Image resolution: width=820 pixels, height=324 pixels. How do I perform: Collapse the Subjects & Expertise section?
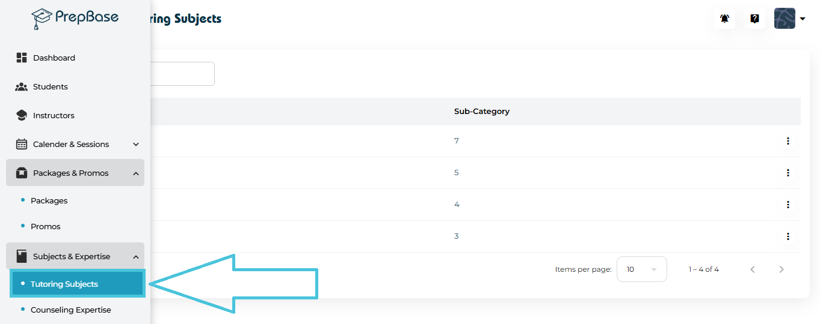click(136, 257)
